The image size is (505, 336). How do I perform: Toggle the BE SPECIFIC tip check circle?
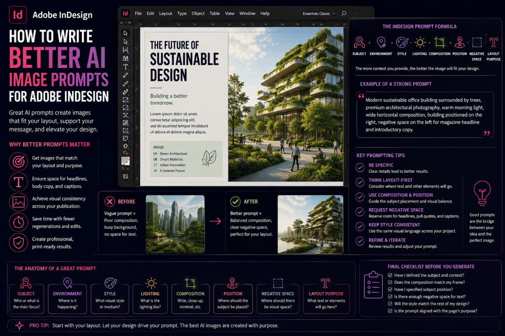360,168
